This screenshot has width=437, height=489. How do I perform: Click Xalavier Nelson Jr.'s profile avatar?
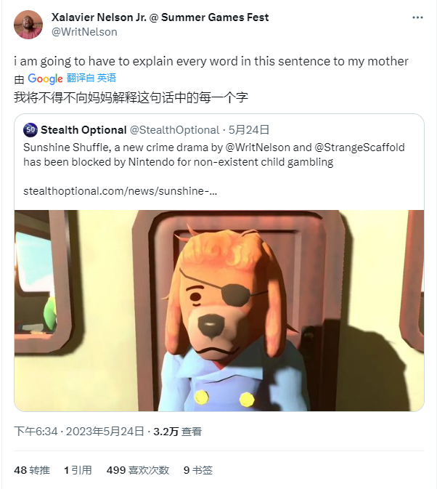point(28,25)
